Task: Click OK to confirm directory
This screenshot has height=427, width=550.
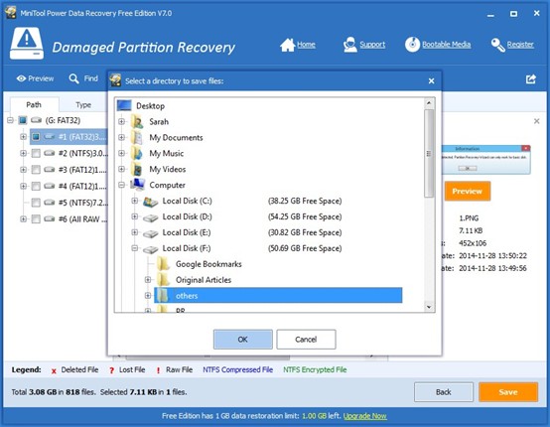Action: point(242,340)
